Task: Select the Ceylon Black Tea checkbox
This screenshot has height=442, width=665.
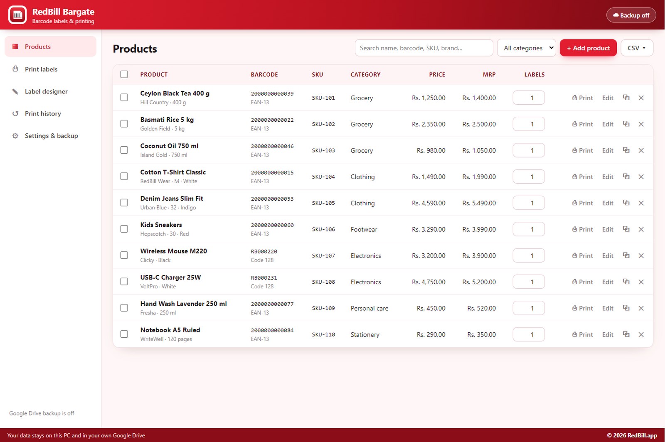Action: coord(124,97)
